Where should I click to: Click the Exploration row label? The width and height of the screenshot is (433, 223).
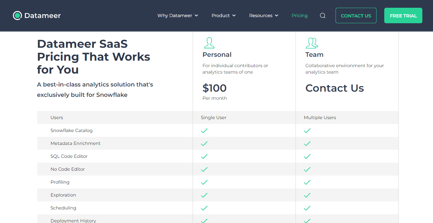click(63, 195)
